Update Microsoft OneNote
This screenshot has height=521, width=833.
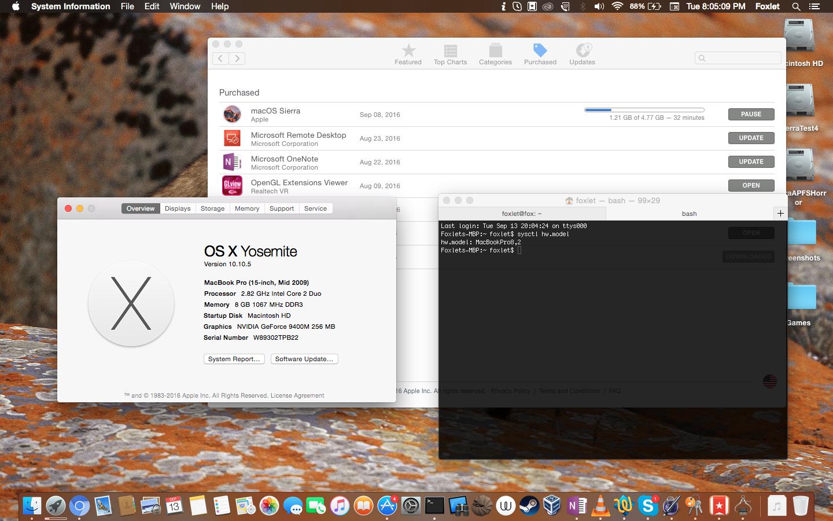[x=751, y=162]
